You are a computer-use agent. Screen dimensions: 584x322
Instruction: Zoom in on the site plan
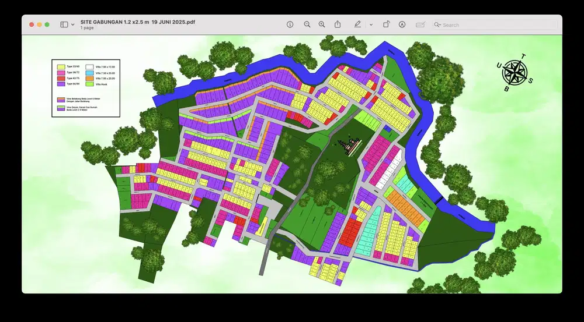(322, 24)
